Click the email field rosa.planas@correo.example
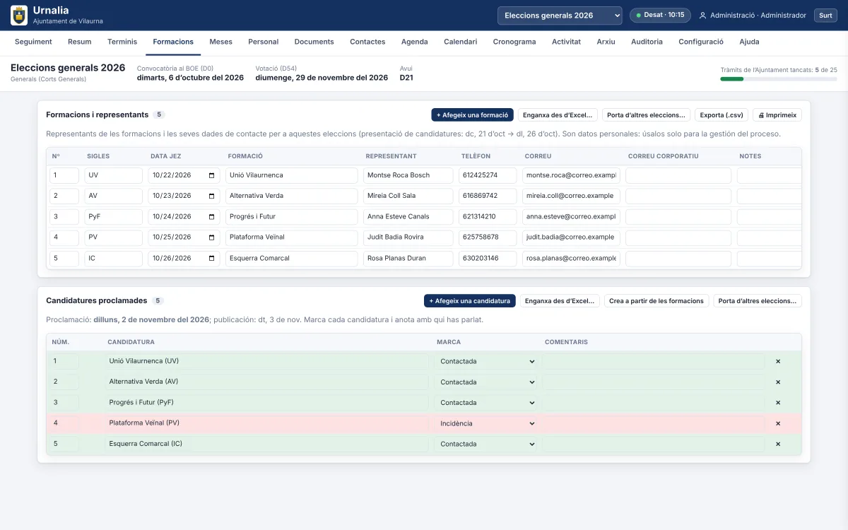Screen dimensions: 848x530 point(571,259)
